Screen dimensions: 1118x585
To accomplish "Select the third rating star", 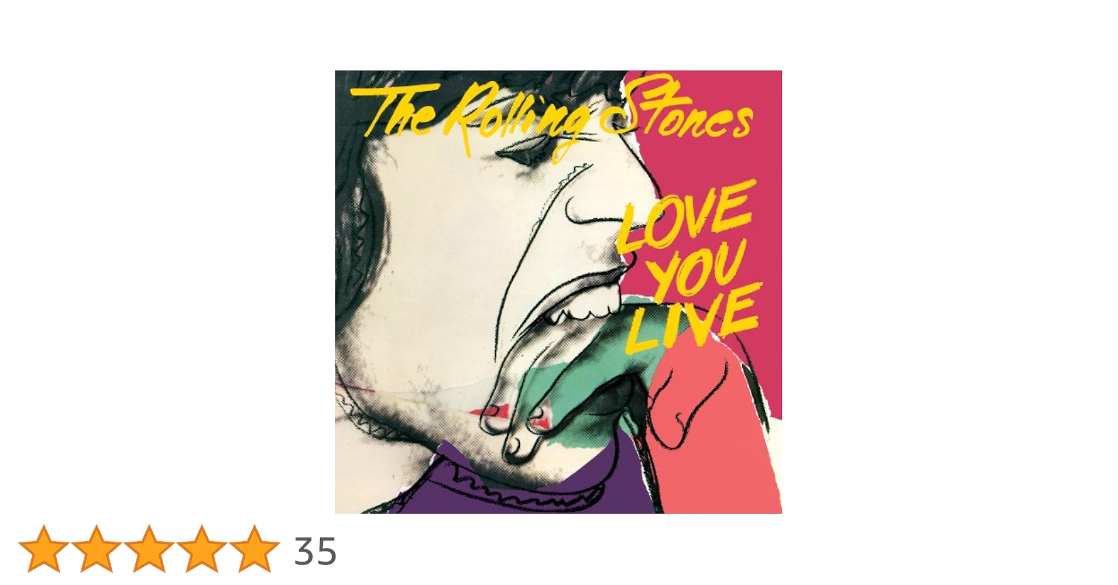I will [149, 548].
